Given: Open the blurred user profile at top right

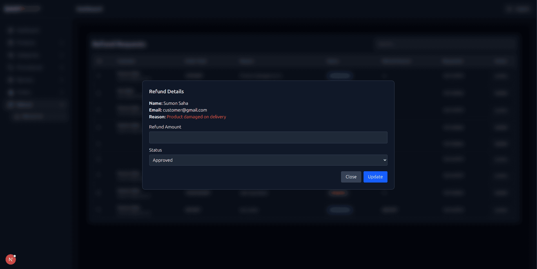Looking at the screenshot, I should (x=519, y=9).
